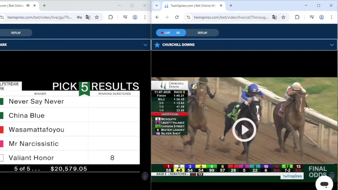Click the Valiant Honor winner row
This screenshot has height=190, width=338.
[70, 158]
